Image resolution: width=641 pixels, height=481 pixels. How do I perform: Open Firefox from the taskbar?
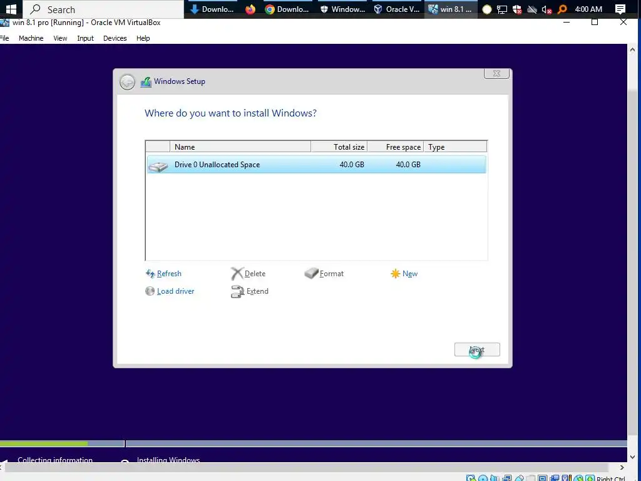coord(250,9)
